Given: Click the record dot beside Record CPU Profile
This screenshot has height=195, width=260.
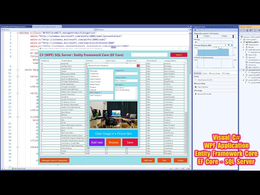Looking at the screenshot, I should [196, 94].
